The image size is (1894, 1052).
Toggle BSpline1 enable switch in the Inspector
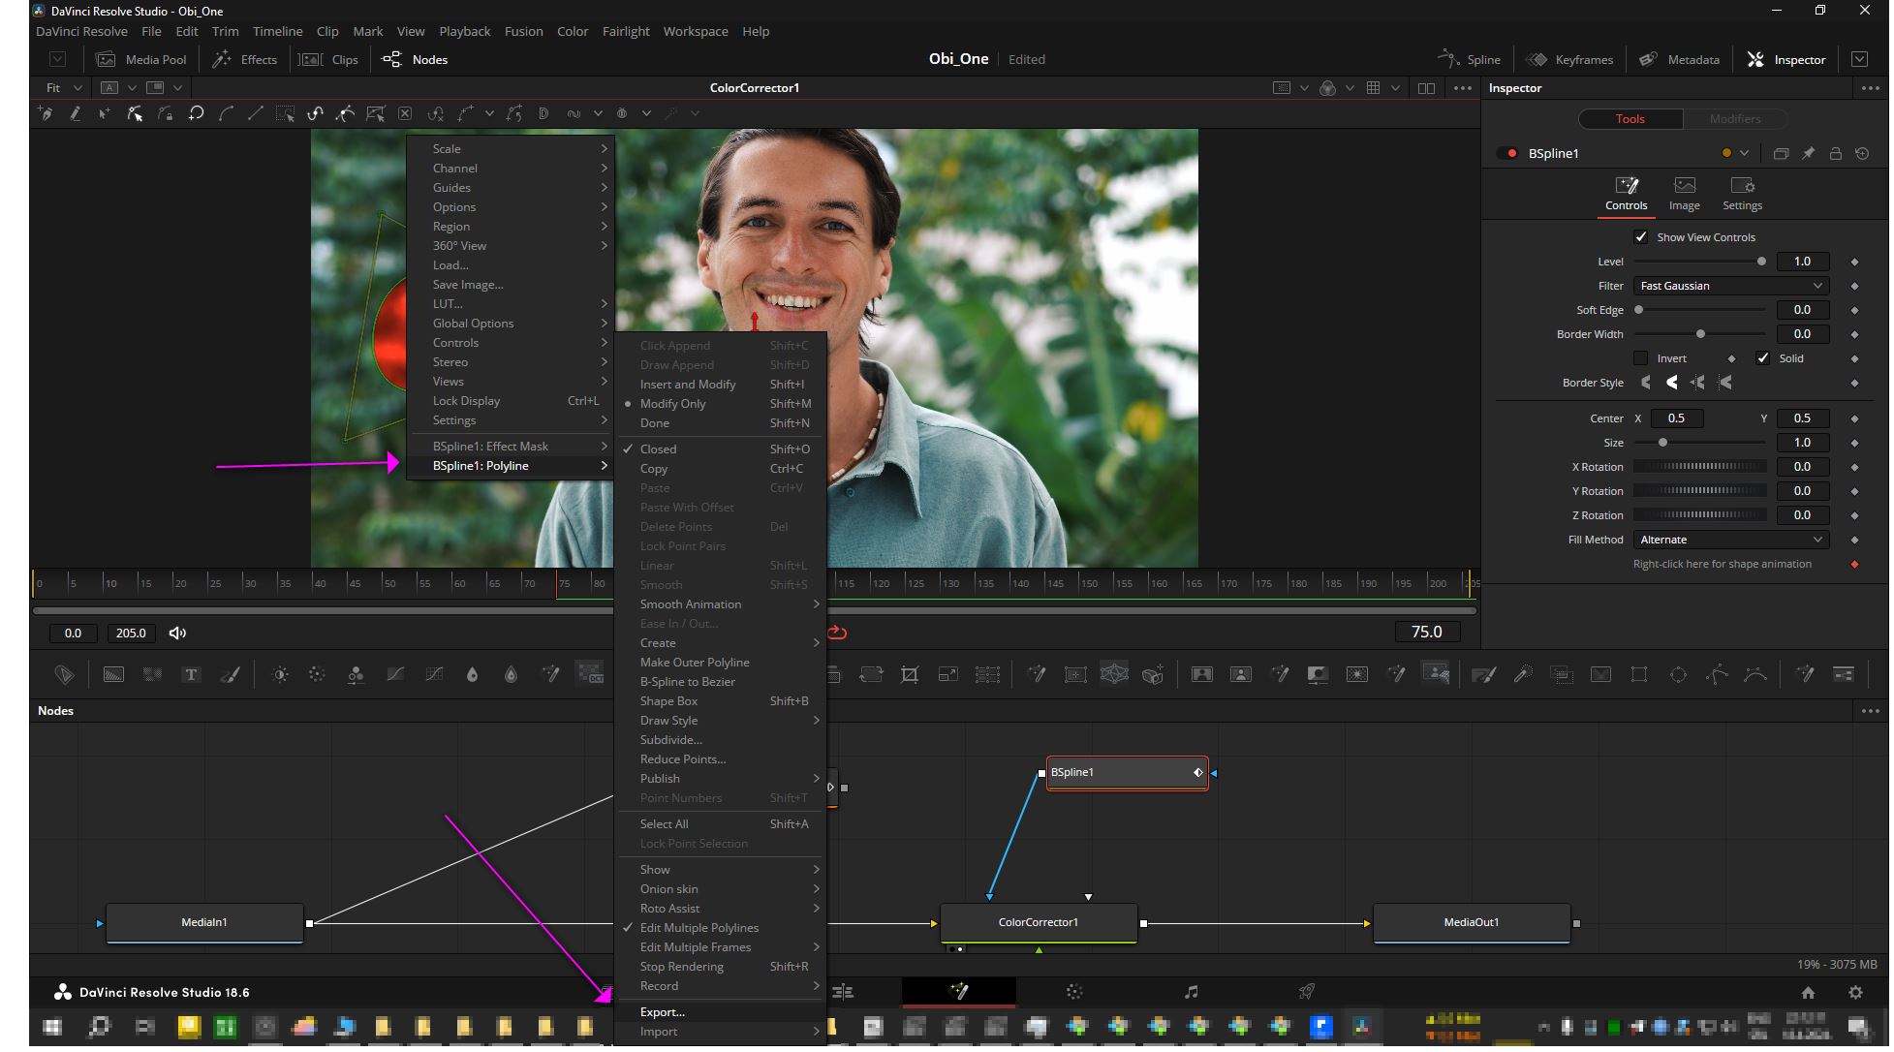[1507, 153]
